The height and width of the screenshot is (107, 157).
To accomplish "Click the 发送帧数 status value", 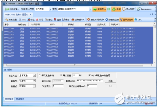I will 100,104.
